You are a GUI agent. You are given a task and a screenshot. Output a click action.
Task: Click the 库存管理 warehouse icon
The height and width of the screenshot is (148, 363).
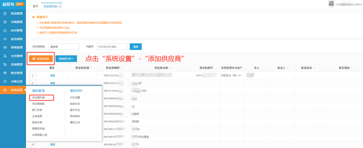tap(5, 31)
